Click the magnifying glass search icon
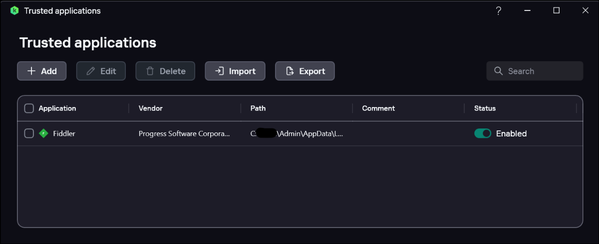Viewport: 599px width, 244px height. click(x=498, y=71)
